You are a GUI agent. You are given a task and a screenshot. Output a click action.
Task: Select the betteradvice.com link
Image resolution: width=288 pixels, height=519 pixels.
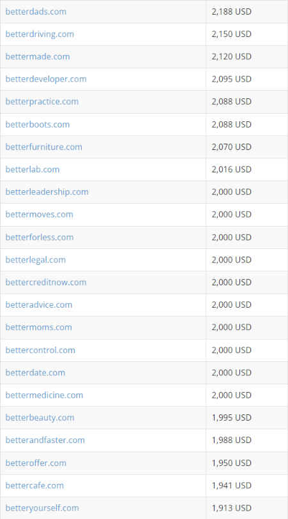pos(39,305)
